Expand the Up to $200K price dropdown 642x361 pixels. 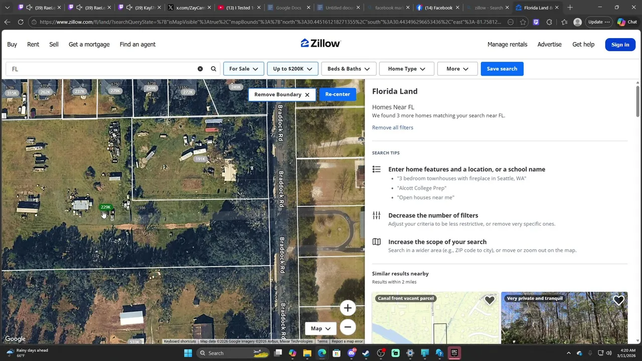(x=292, y=69)
